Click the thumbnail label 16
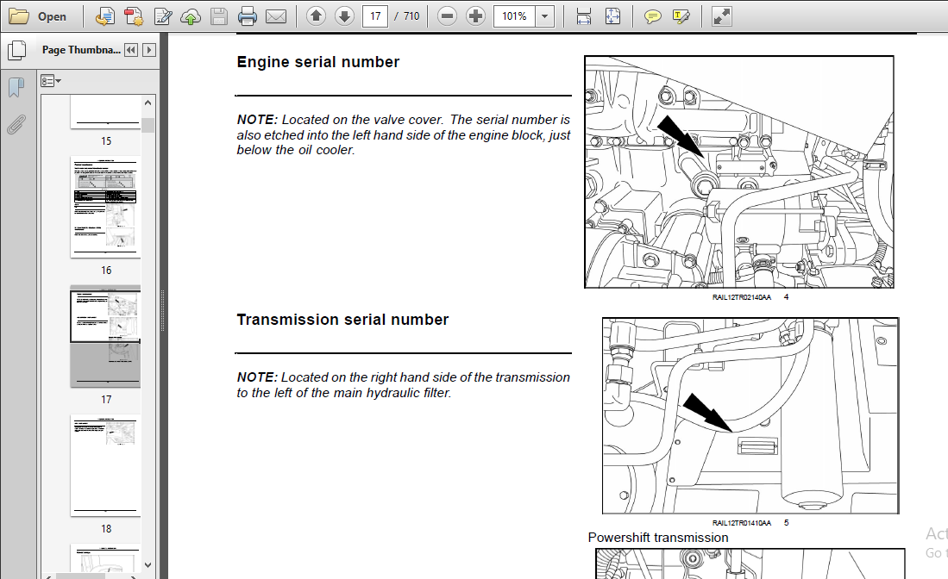Viewport: 948px width, 579px height. [106, 271]
